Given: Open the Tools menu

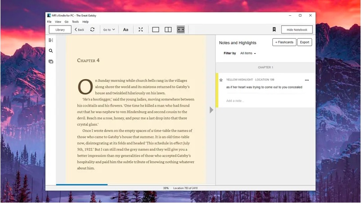Looking at the screenshot, I should click(x=75, y=22).
